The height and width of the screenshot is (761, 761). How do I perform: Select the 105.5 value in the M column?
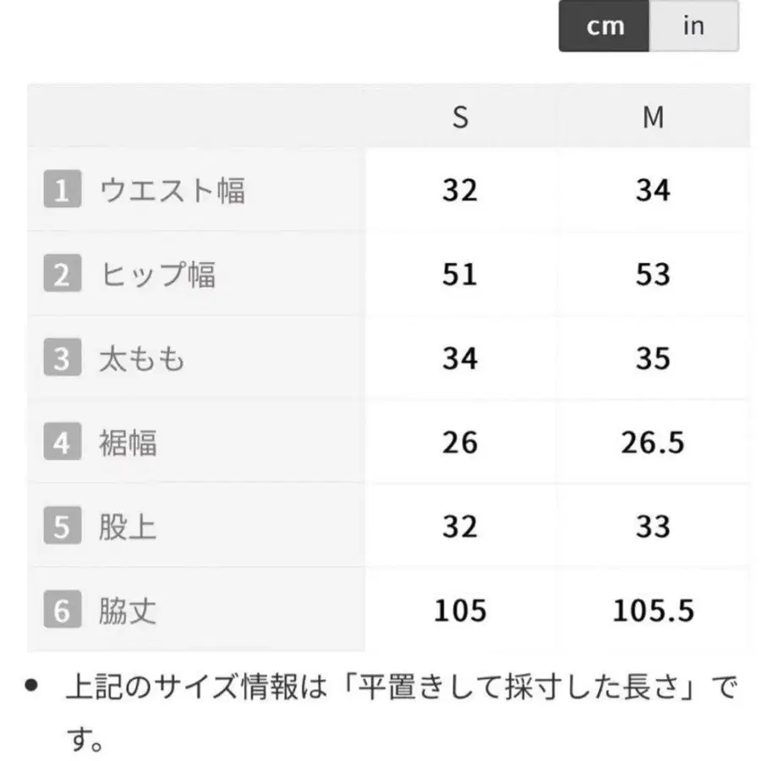[x=654, y=610]
